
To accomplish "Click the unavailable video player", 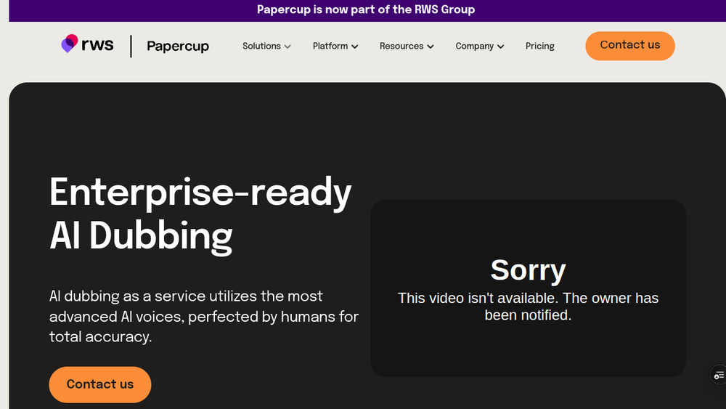I will (x=528, y=288).
